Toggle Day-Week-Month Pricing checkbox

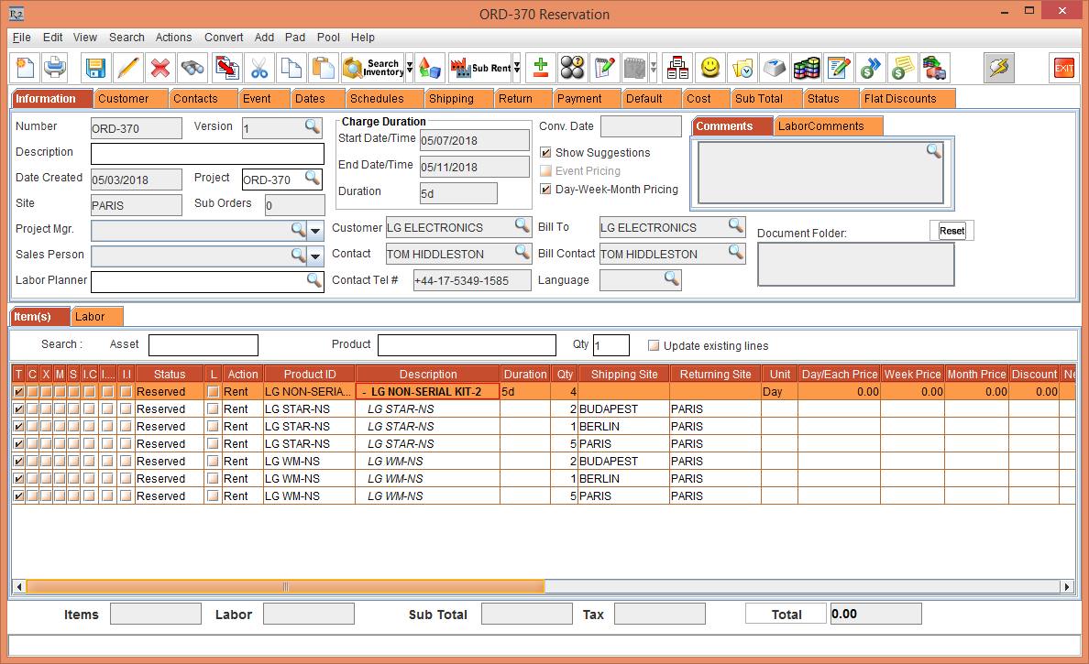tap(546, 190)
